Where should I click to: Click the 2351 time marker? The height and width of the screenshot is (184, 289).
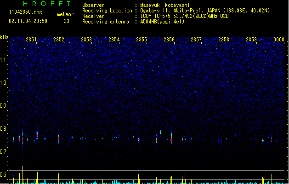31,40
